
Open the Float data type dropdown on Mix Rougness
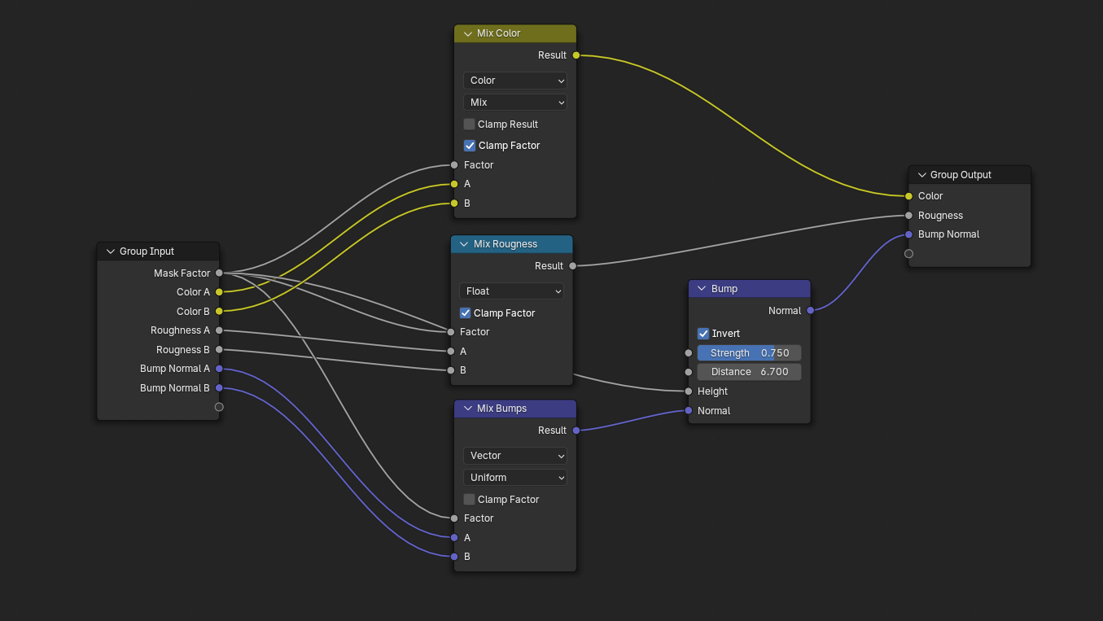pos(511,291)
